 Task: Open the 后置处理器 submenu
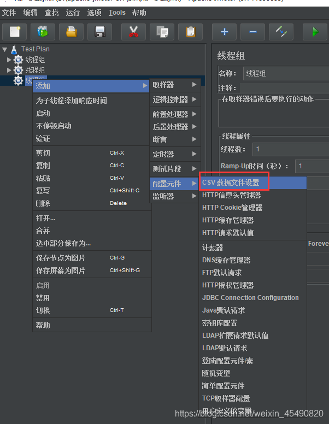175,127
